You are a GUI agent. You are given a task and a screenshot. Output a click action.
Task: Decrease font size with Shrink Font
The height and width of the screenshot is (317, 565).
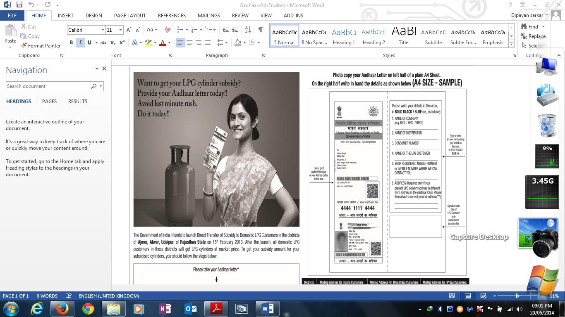(137, 30)
